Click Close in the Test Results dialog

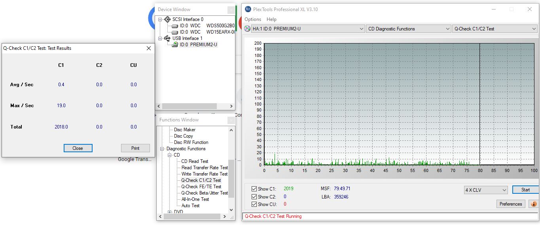pyautogui.click(x=78, y=148)
